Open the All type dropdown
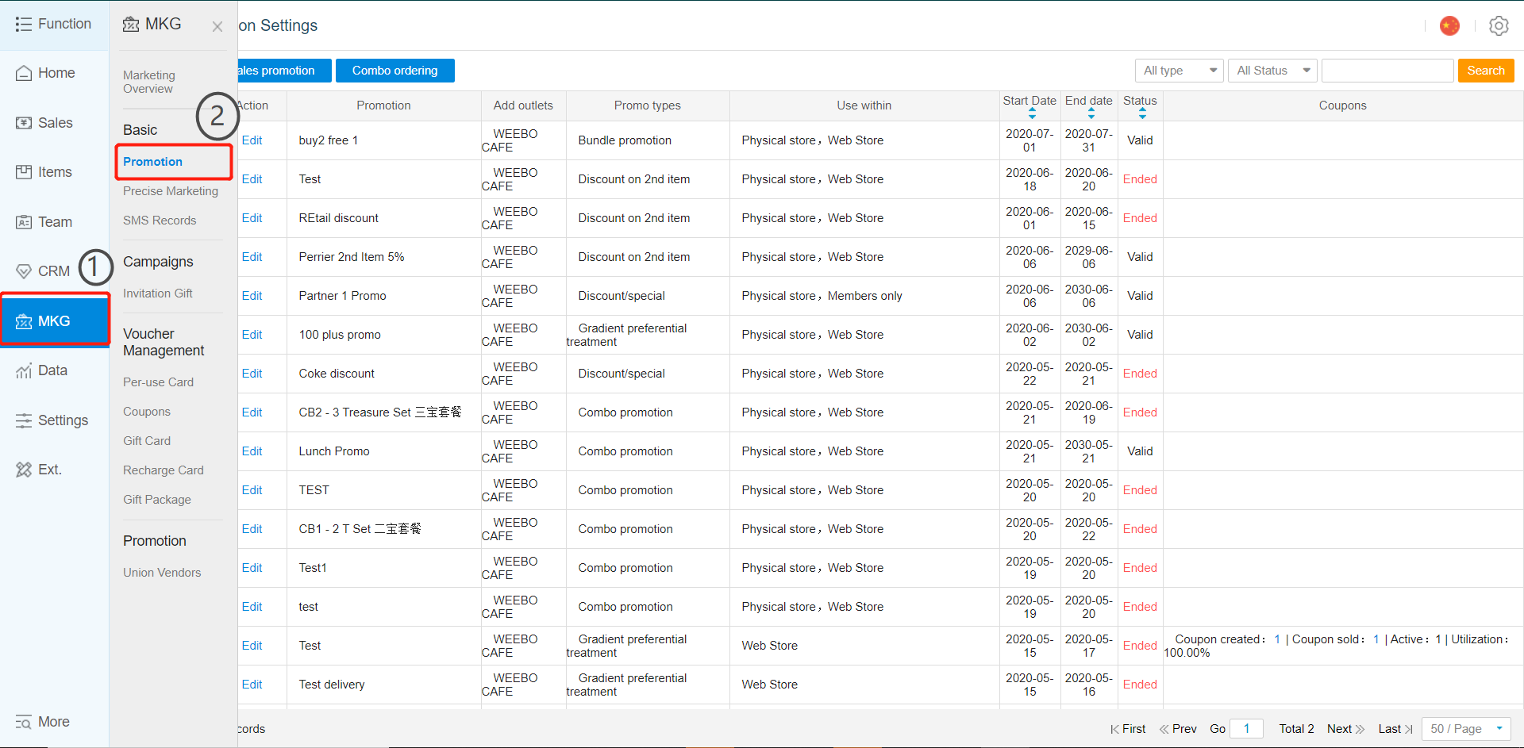1524x748 pixels. (x=1179, y=71)
